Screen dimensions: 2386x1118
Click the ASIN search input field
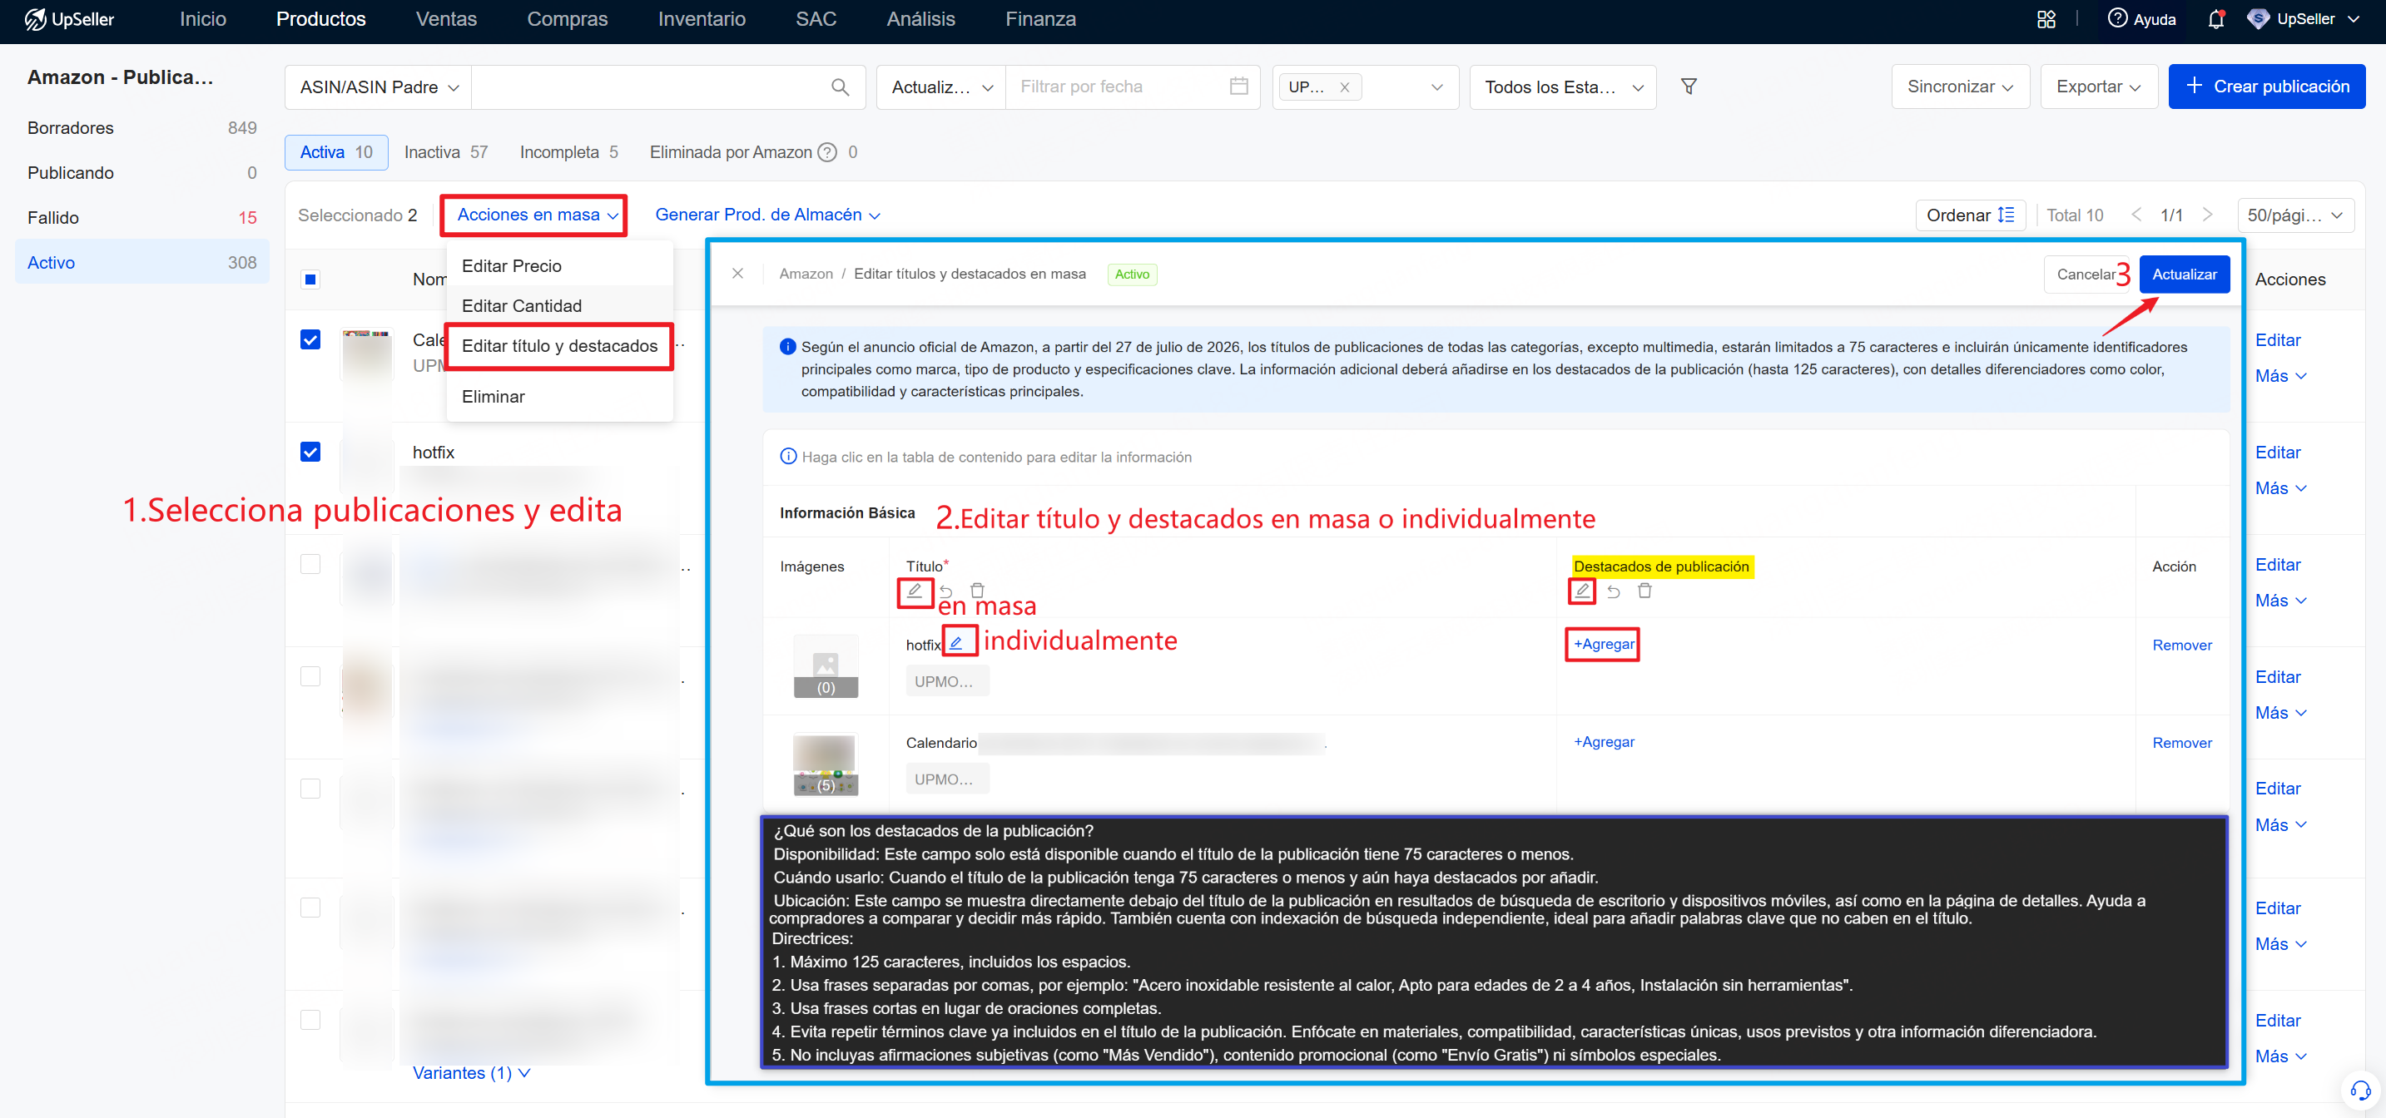(x=648, y=87)
